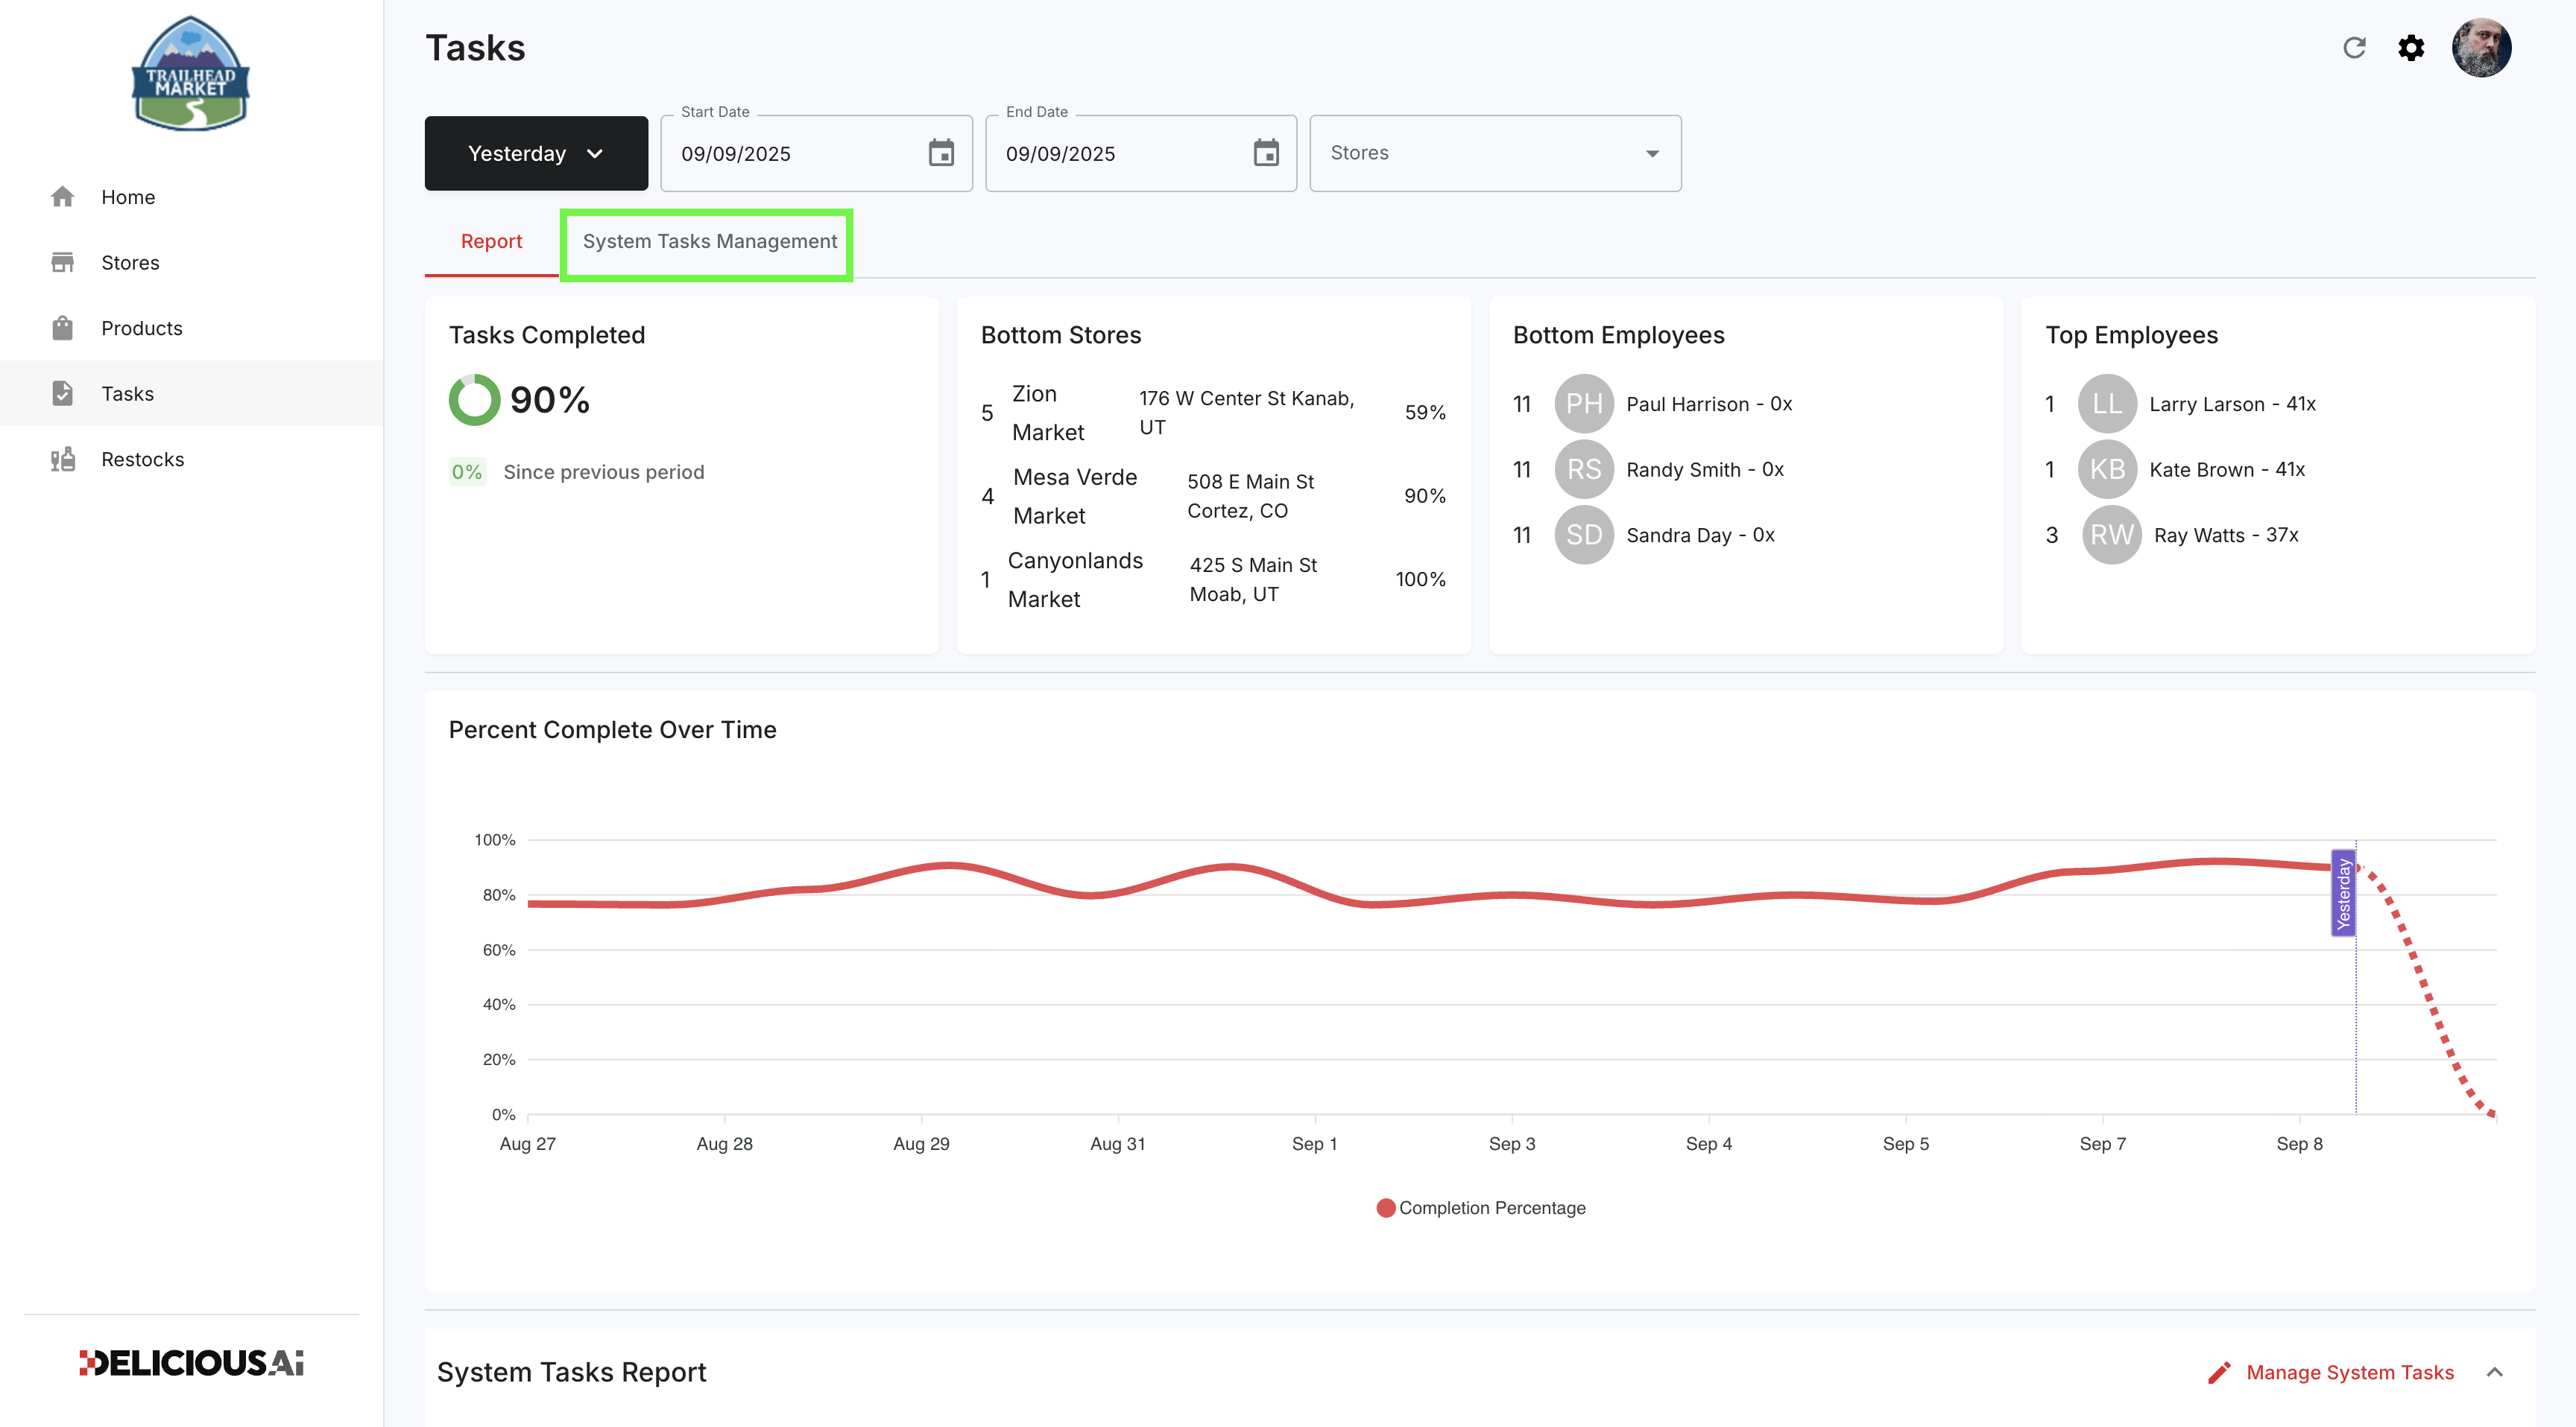
Task: Collapse the System Tasks Report section
Action: click(x=2495, y=1372)
